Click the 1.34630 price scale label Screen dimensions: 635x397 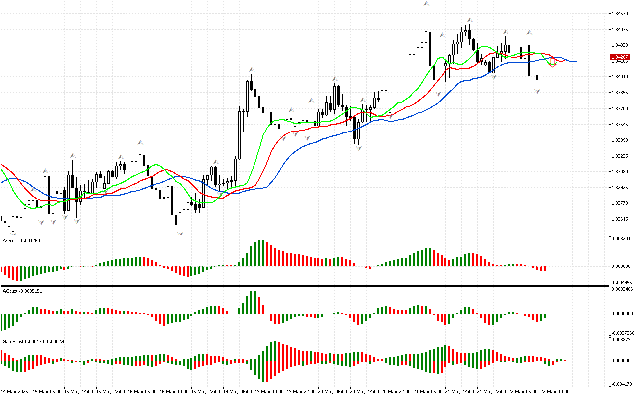620,14
